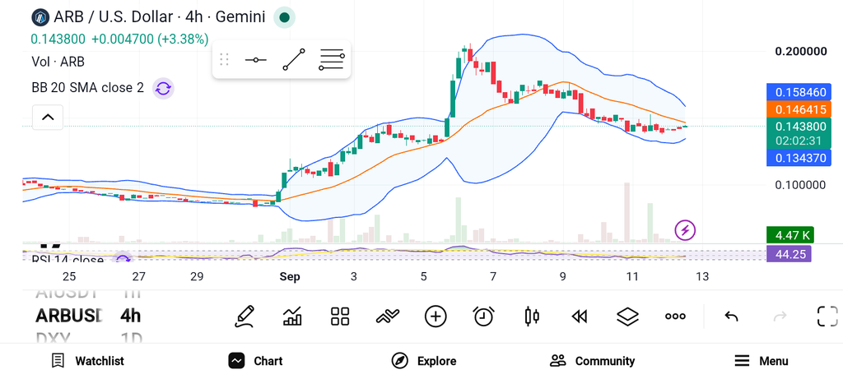This screenshot has width=843, height=379.
Task: Tap the 0.134370 lower band label
Action: click(x=799, y=157)
